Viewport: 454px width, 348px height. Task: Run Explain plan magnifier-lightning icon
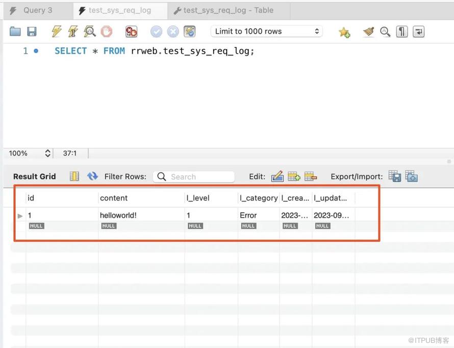point(90,32)
